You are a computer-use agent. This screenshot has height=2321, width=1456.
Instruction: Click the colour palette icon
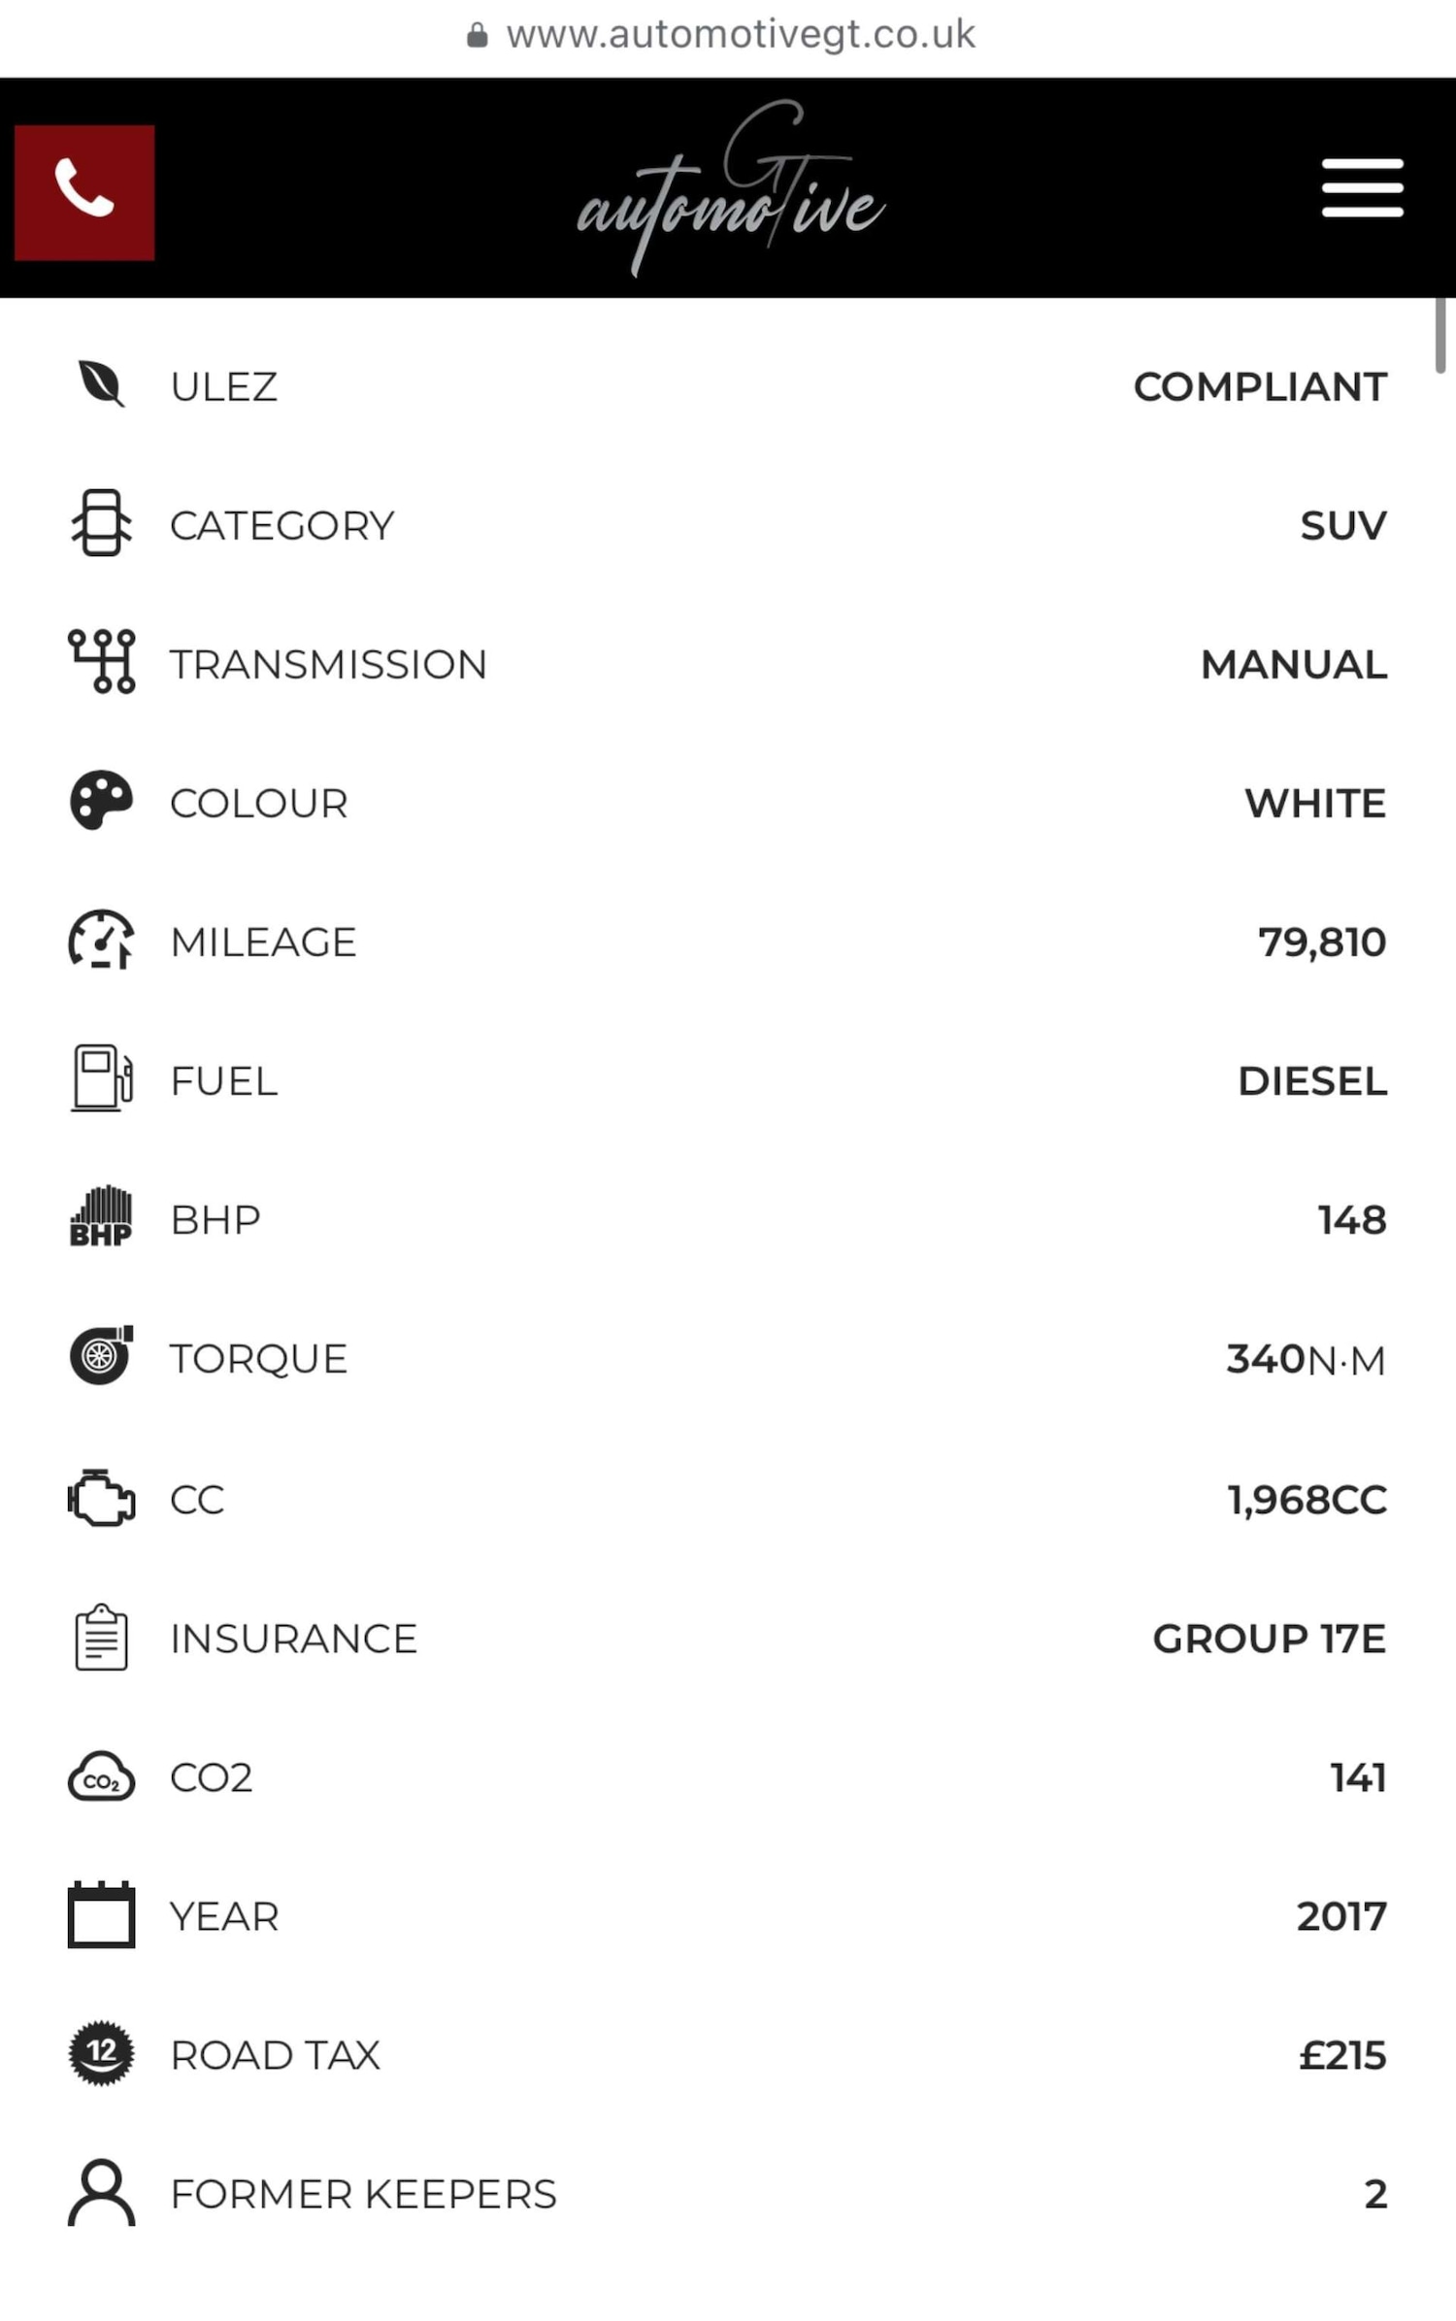tap(101, 802)
